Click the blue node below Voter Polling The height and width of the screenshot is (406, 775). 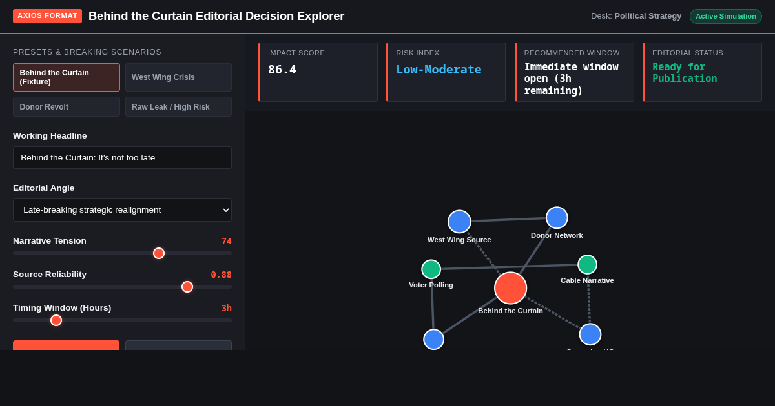[433, 340]
